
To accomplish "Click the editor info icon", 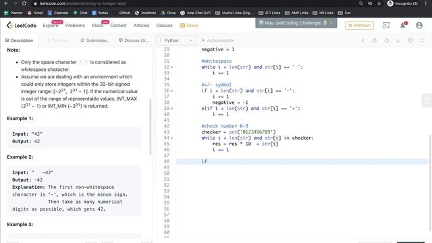I will click(x=362, y=40).
